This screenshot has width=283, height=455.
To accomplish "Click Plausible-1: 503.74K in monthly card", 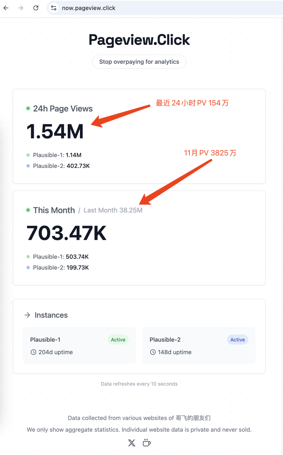I will 61,257.
